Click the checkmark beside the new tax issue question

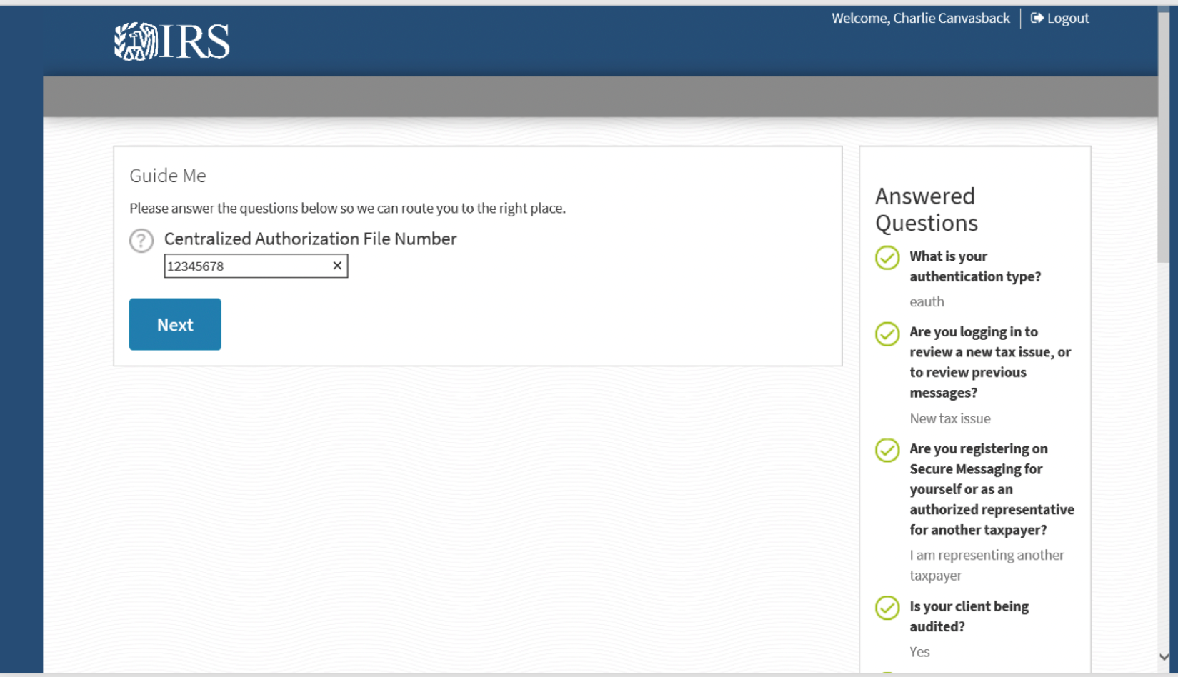(887, 334)
